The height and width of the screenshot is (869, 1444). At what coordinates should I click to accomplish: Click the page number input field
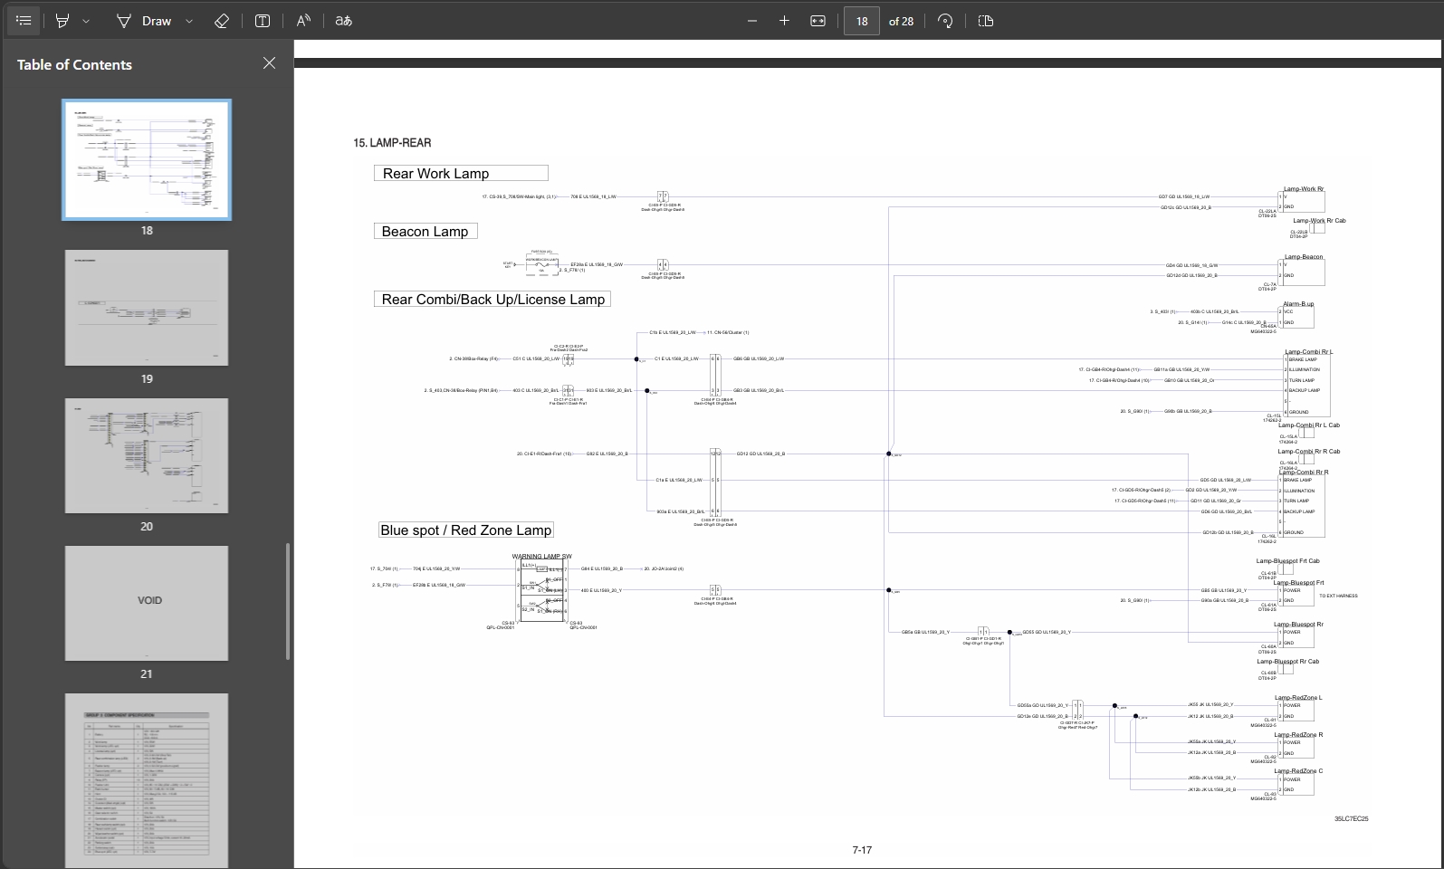tap(861, 21)
